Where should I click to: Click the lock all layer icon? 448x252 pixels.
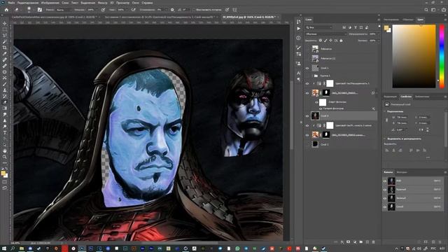pyautogui.click(x=341, y=41)
